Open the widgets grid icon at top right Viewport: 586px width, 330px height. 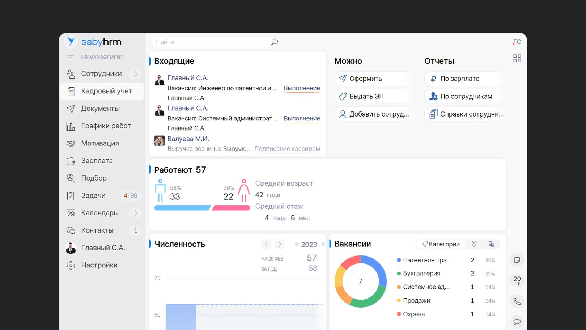(517, 59)
